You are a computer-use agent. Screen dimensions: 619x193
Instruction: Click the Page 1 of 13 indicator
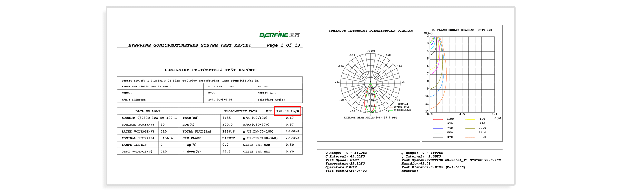click(283, 45)
